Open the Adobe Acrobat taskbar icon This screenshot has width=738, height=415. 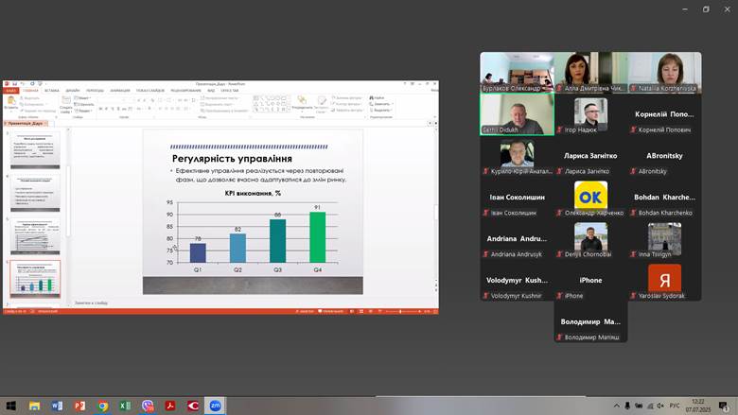(170, 406)
